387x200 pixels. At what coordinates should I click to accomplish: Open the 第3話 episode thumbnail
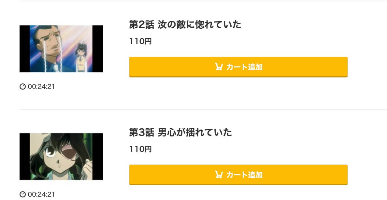61,156
